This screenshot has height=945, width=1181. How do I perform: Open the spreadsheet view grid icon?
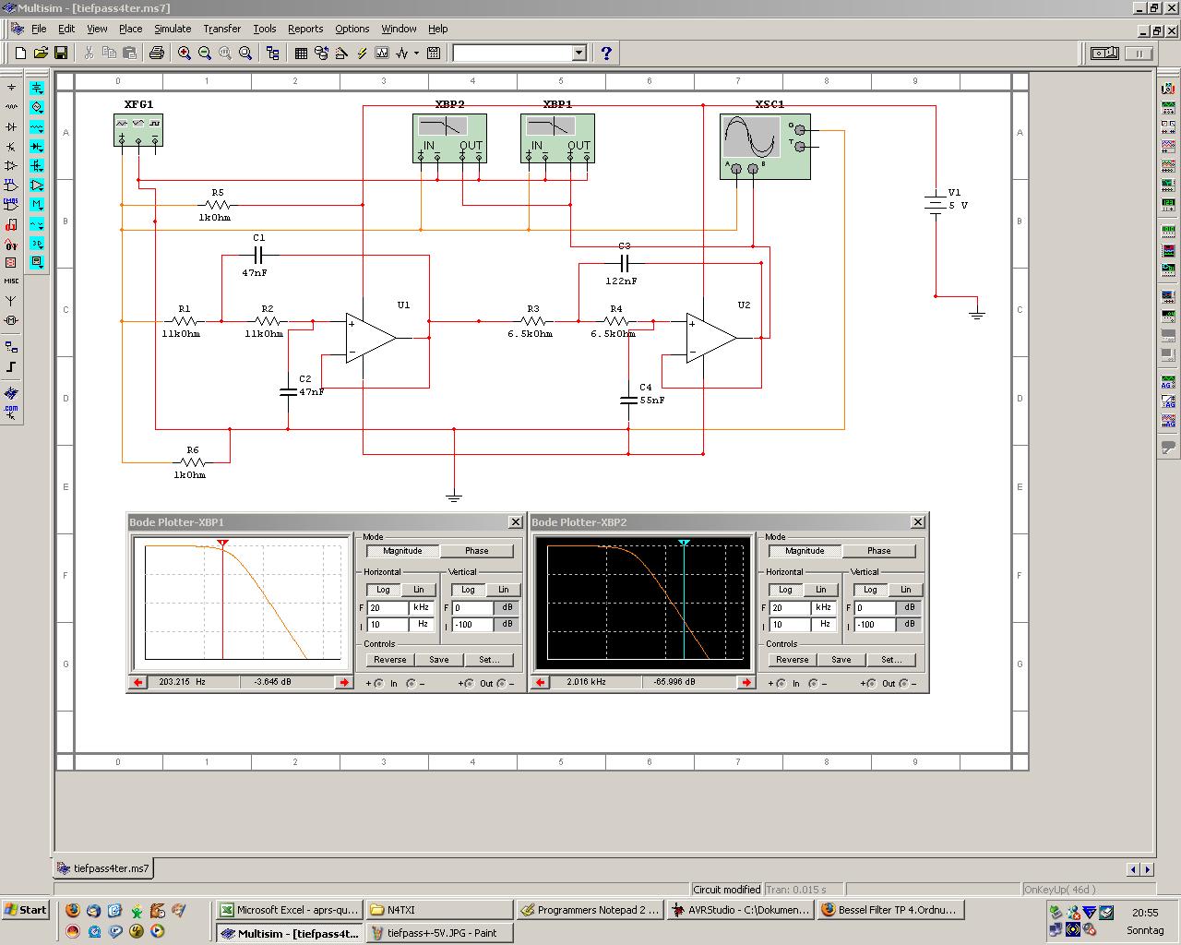click(x=301, y=54)
